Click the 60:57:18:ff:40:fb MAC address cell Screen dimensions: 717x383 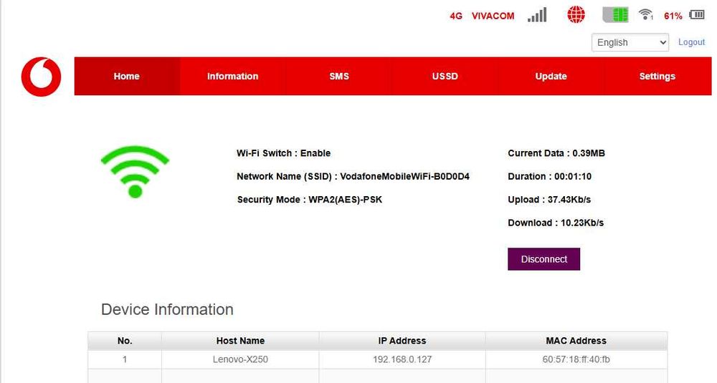576,359
